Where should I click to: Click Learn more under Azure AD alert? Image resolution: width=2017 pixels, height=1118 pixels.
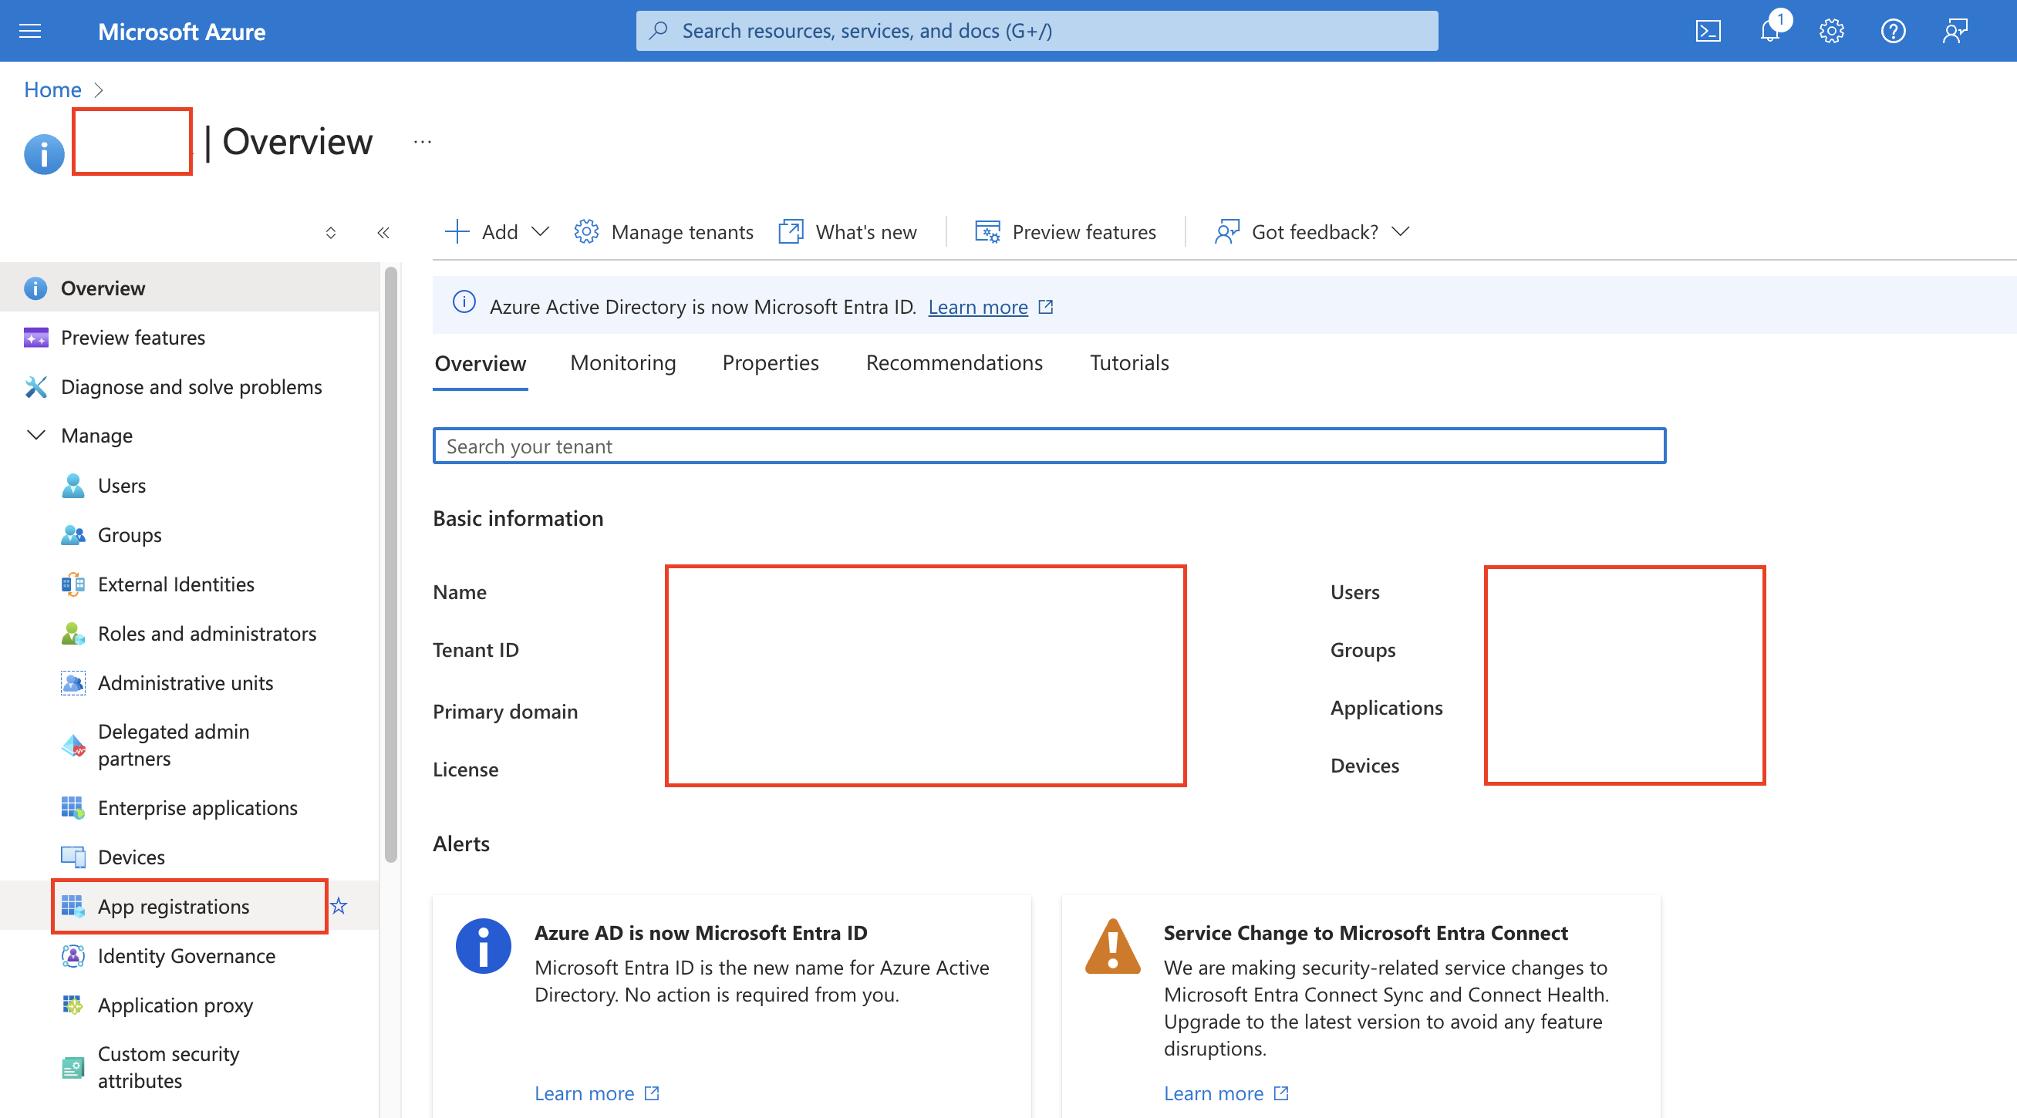(584, 1093)
